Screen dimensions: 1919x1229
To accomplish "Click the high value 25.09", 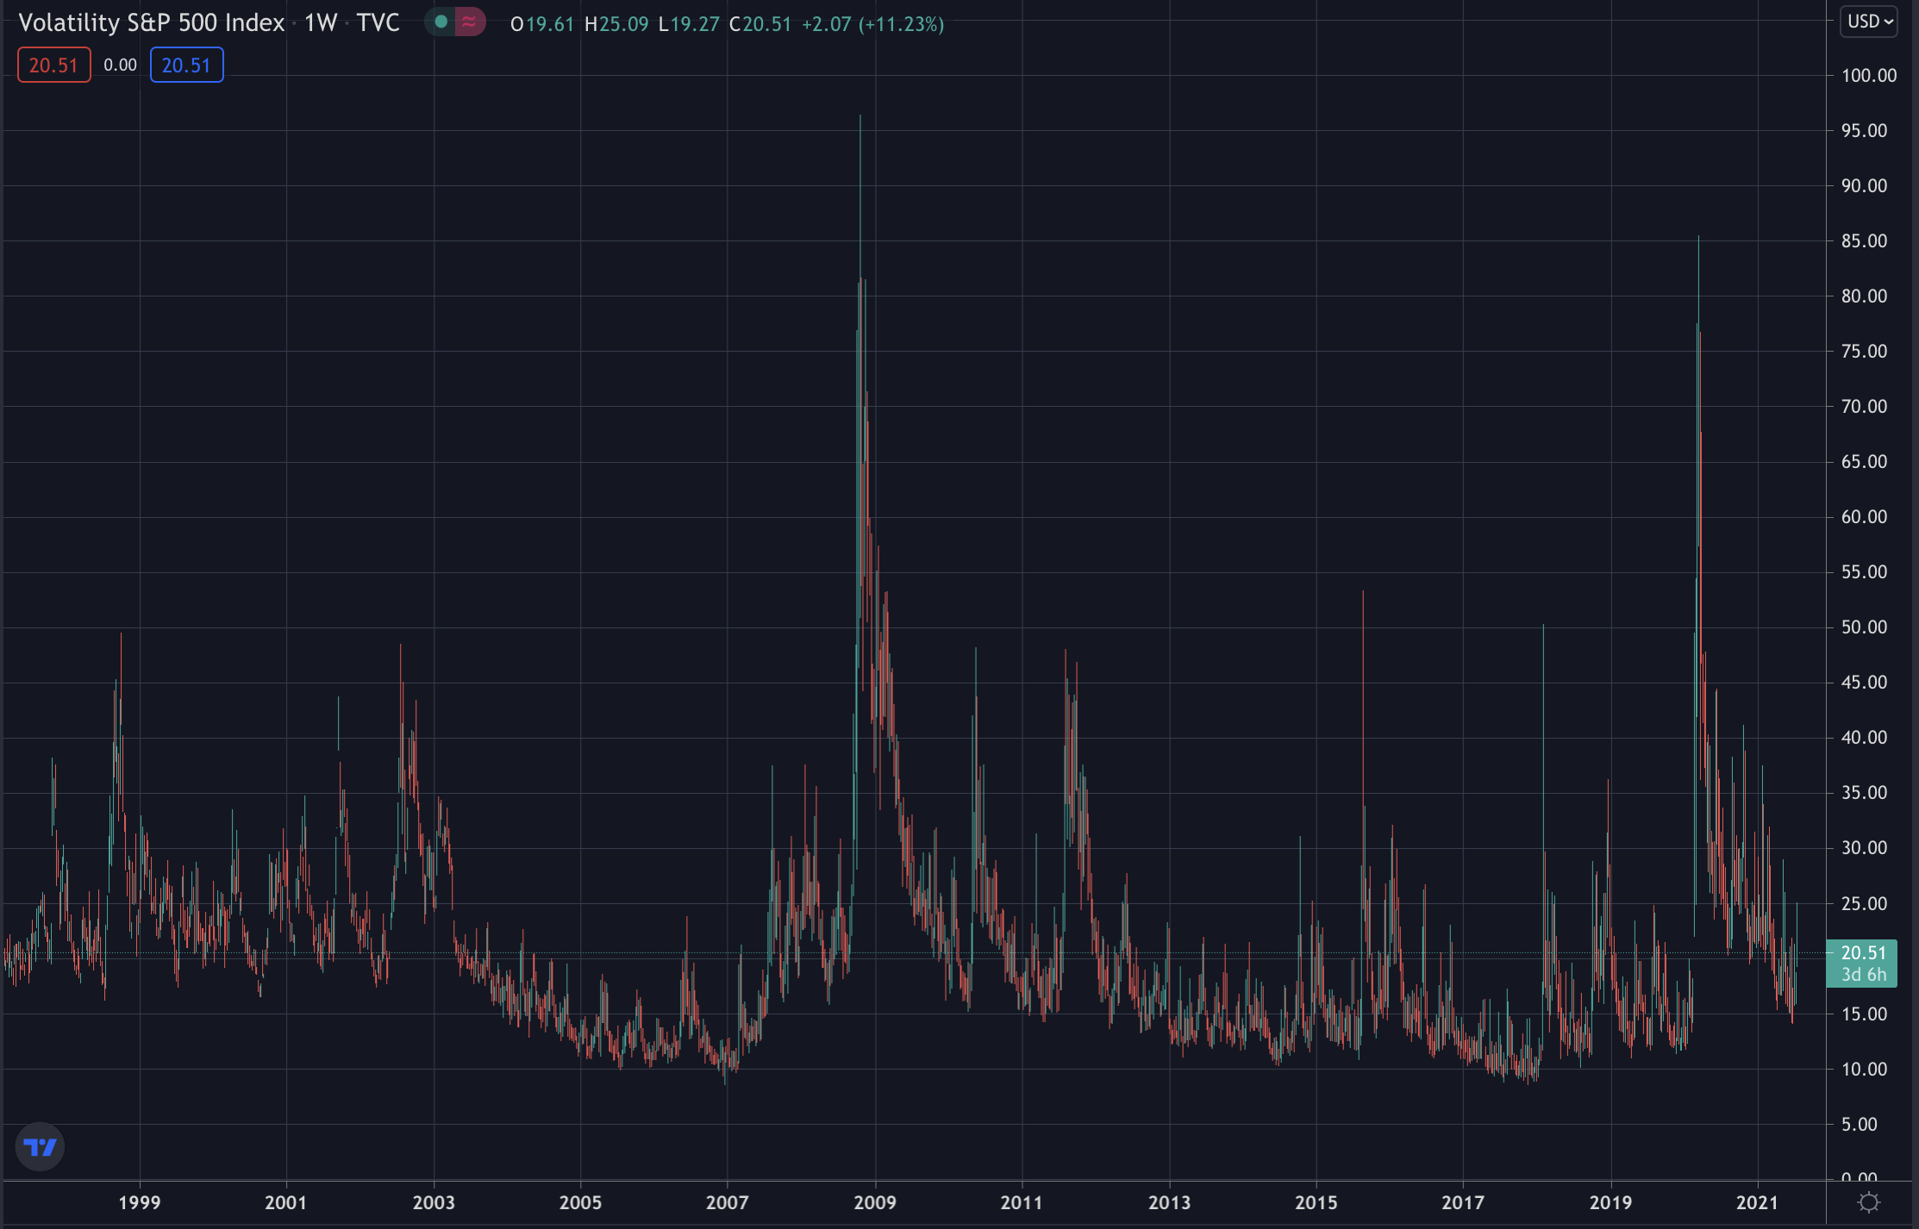I will [x=624, y=24].
